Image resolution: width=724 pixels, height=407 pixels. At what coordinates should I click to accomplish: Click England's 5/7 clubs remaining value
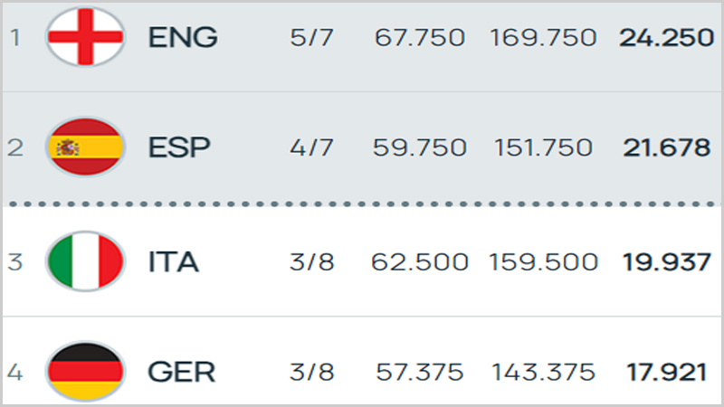click(311, 37)
